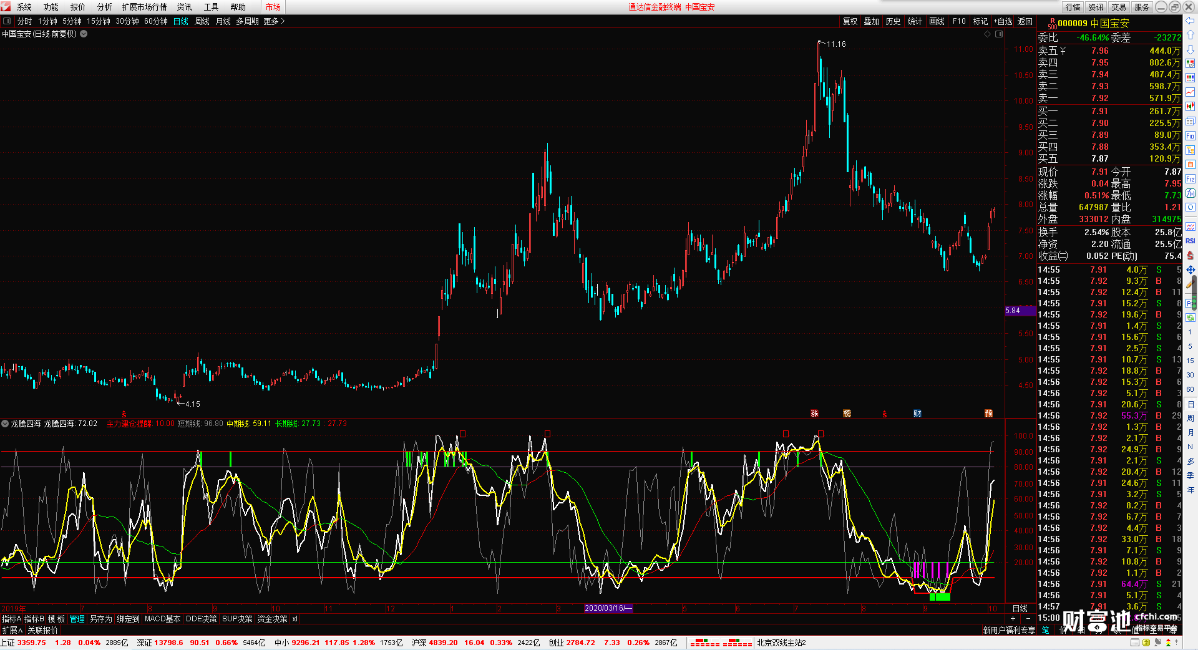Viewport: 1198px width, 650px height.
Task: Toggle the 年 yearly period in sidebar
Action: [1190, 490]
